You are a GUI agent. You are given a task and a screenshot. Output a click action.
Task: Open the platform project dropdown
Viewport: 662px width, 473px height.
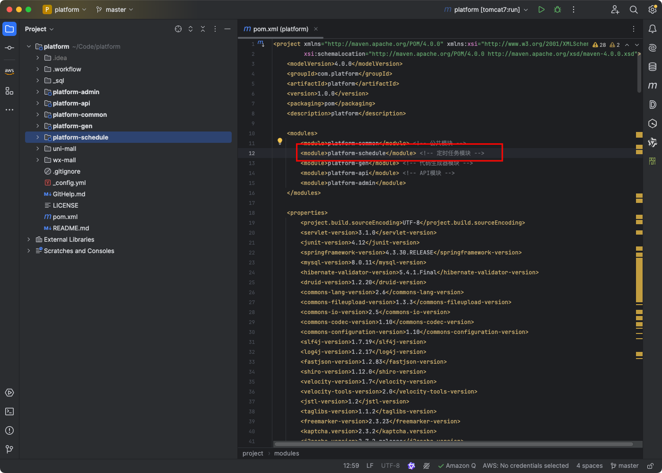pos(65,9)
